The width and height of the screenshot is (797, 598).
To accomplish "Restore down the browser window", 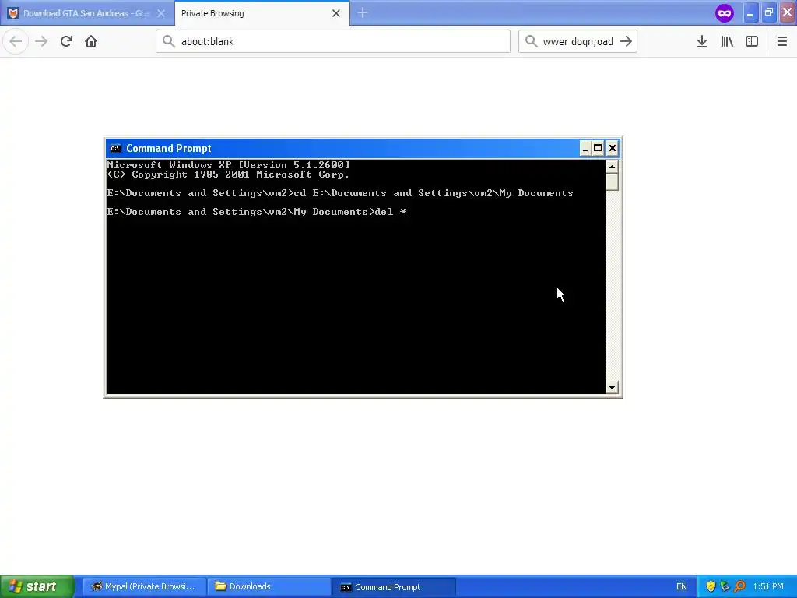I will coord(769,12).
